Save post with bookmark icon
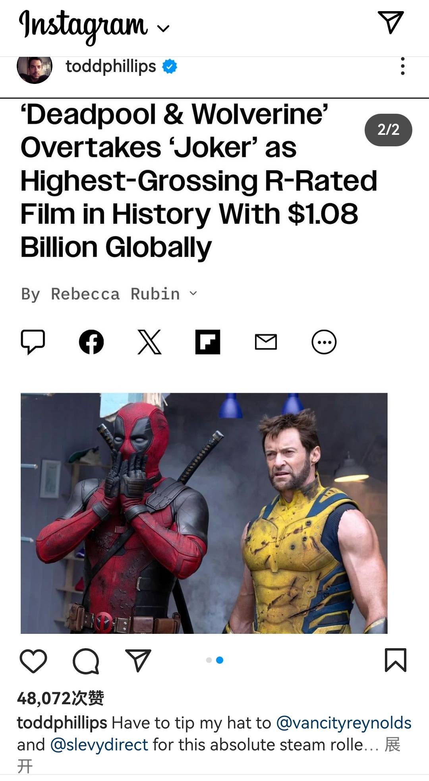 [x=396, y=660]
